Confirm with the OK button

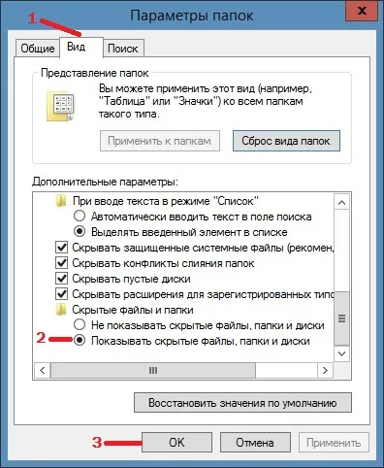[x=176, y=443]
